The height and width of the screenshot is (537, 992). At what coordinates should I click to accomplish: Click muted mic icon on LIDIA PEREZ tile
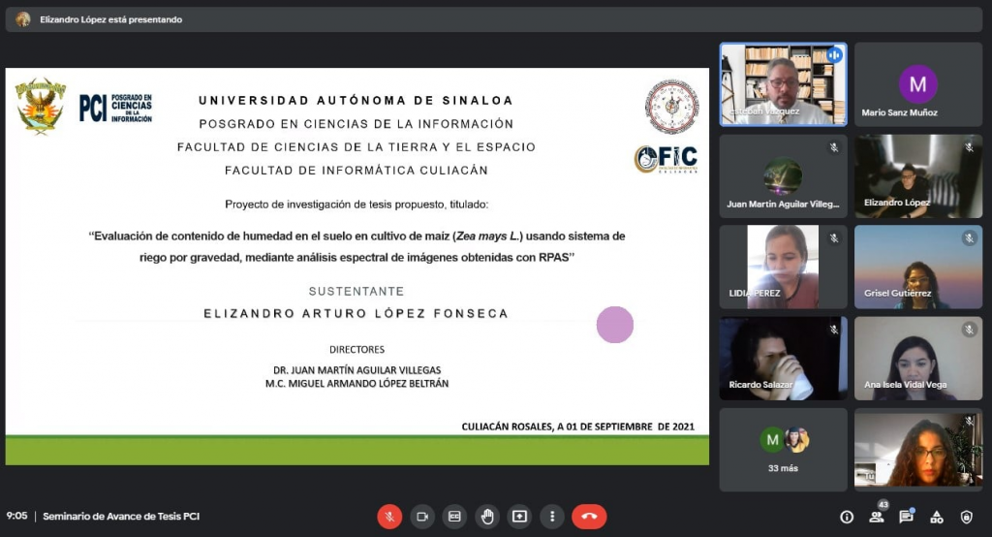coord(834,238)
